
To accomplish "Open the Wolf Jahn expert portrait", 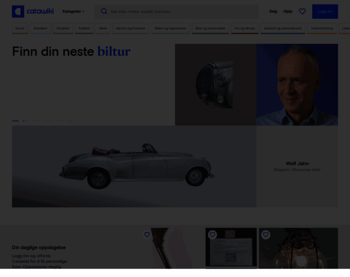I will tap(297, 84).
